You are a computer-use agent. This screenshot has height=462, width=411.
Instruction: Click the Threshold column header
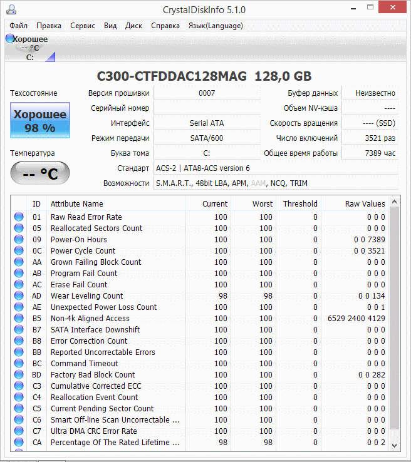pyautogui.click(x=299, y=203)
